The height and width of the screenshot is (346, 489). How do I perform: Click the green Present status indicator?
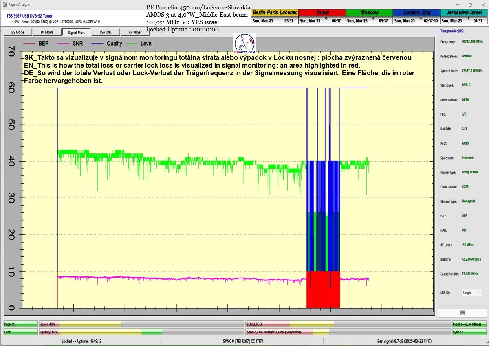(x=20, y=324)
